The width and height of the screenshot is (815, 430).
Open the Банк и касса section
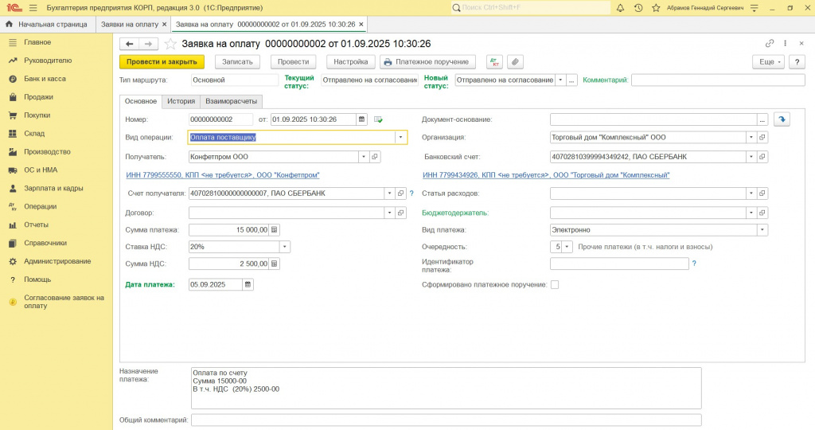point(45,79)
